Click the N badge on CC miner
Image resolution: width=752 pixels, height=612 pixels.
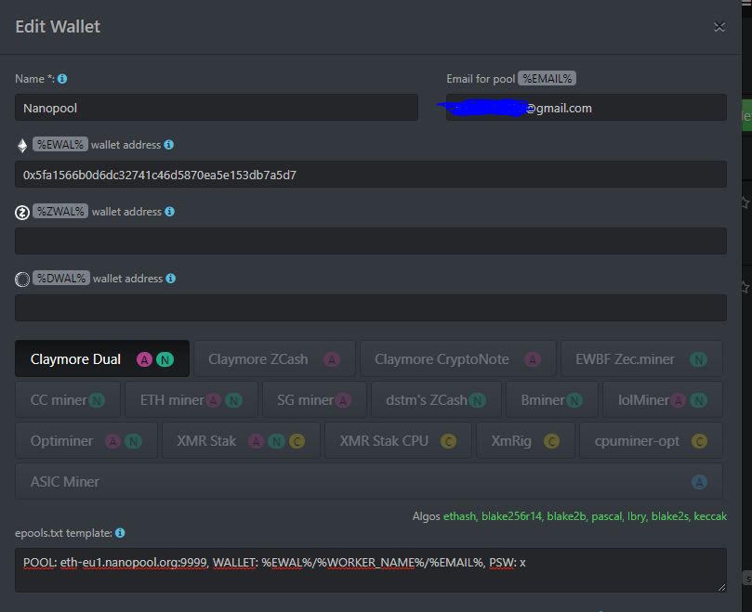point(97,400)
